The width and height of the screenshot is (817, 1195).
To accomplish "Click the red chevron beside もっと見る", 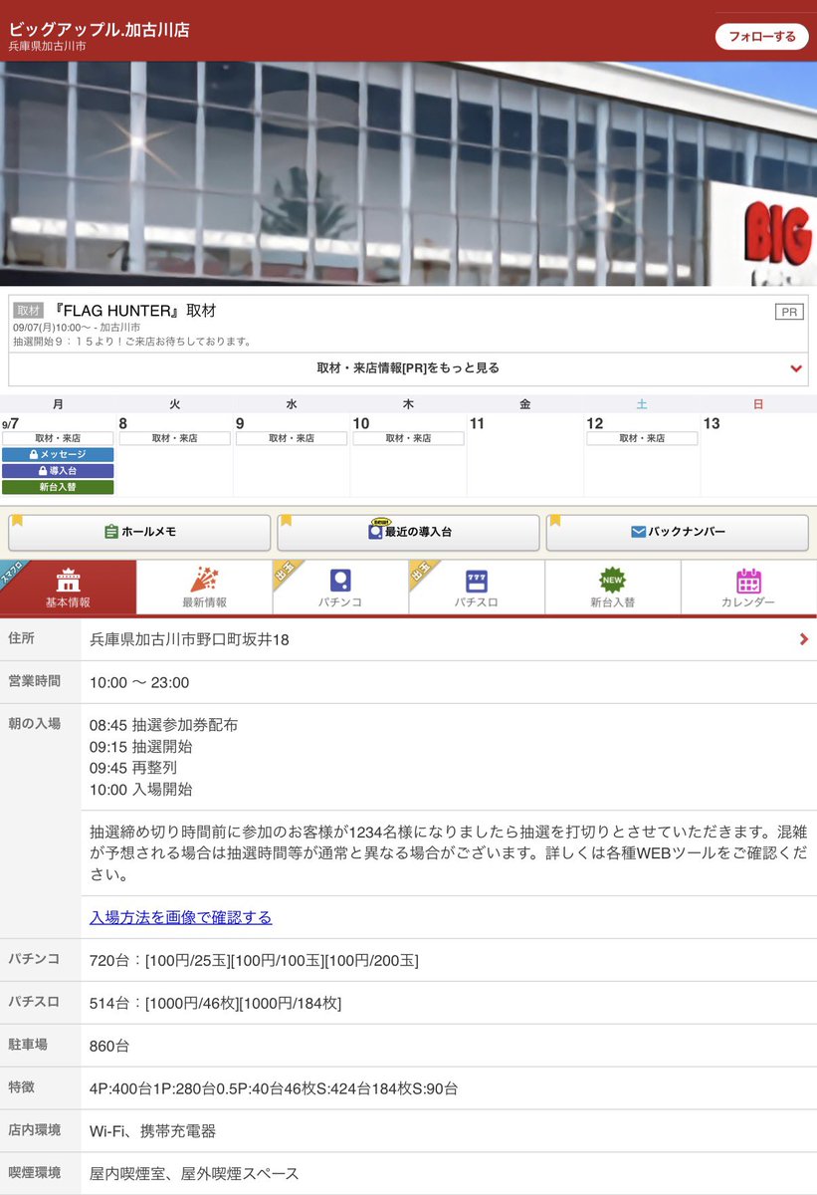I will (x=796, y=368).
